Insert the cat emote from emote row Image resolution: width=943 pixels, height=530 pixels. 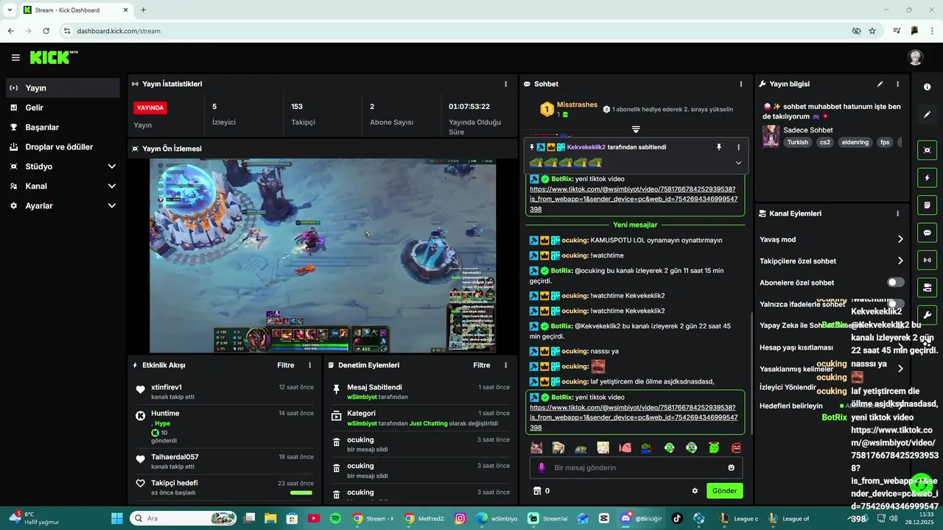point(536,448)
